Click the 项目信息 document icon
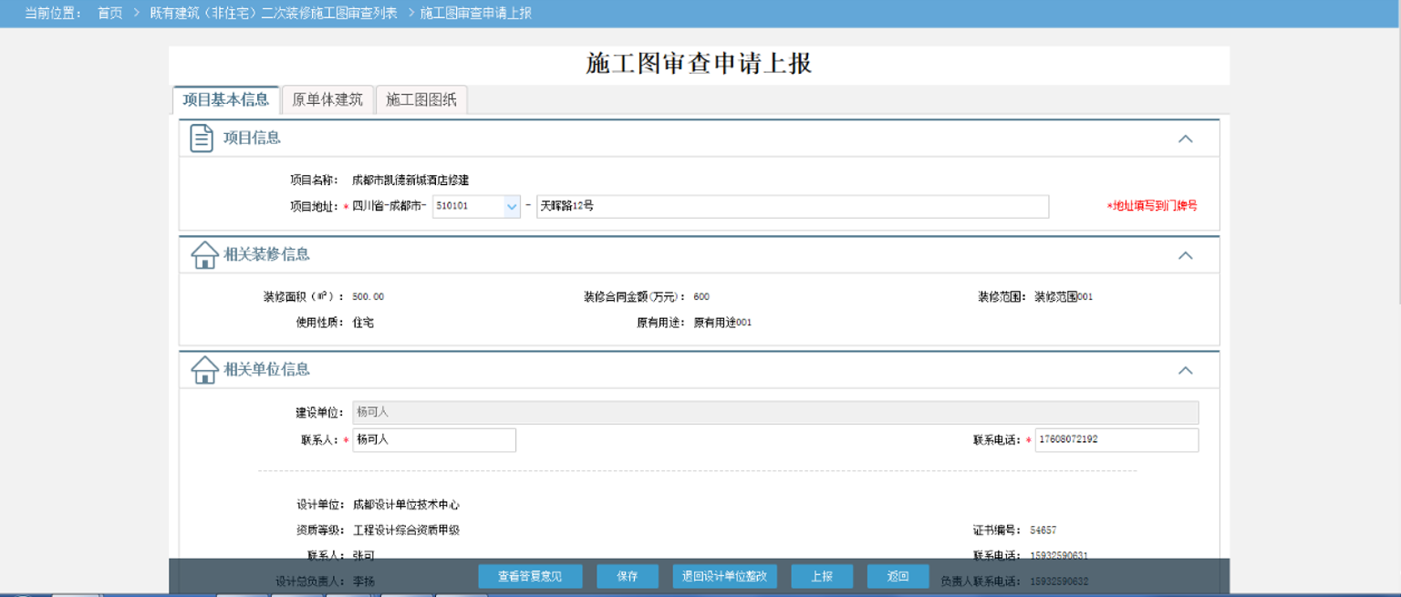 tap(201, 139)
